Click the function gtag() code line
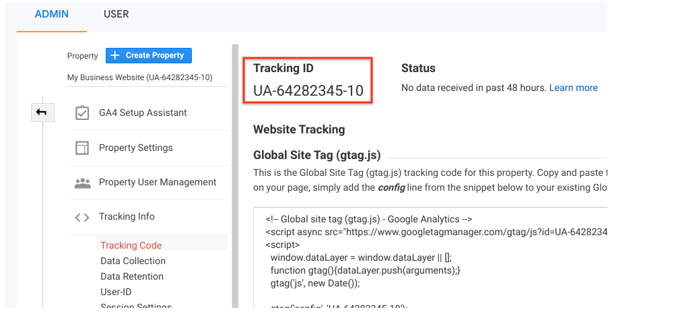Image resolution: width=674 pixels, height=314 pixels. (x=366, y=271)
